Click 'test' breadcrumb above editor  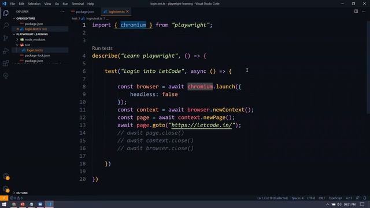(75, 18)
